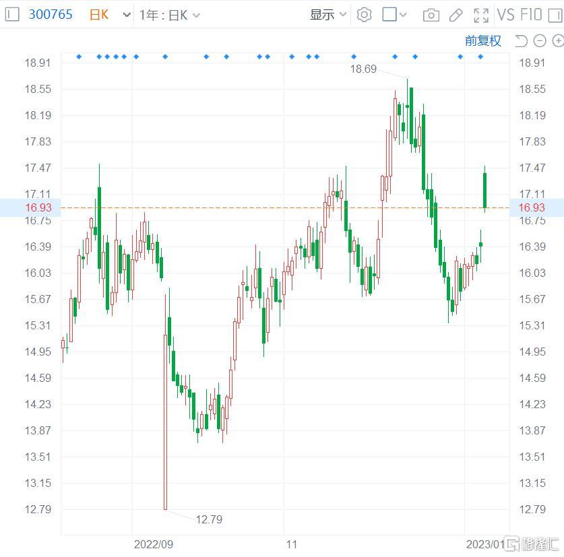Click the 12.79 low price label
The width and height of the screenshot is (564, 557).
(x=209, y=519)
